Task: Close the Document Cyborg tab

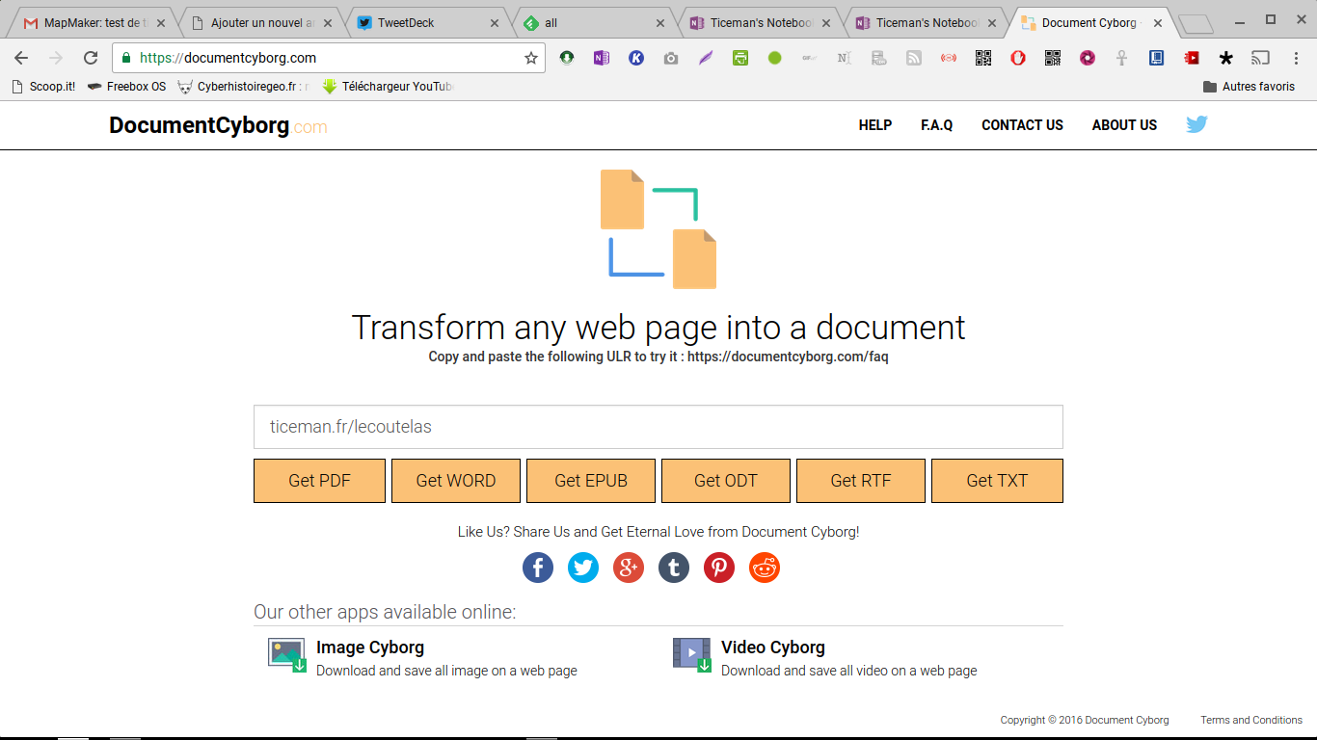Action: click(1158, 23)
